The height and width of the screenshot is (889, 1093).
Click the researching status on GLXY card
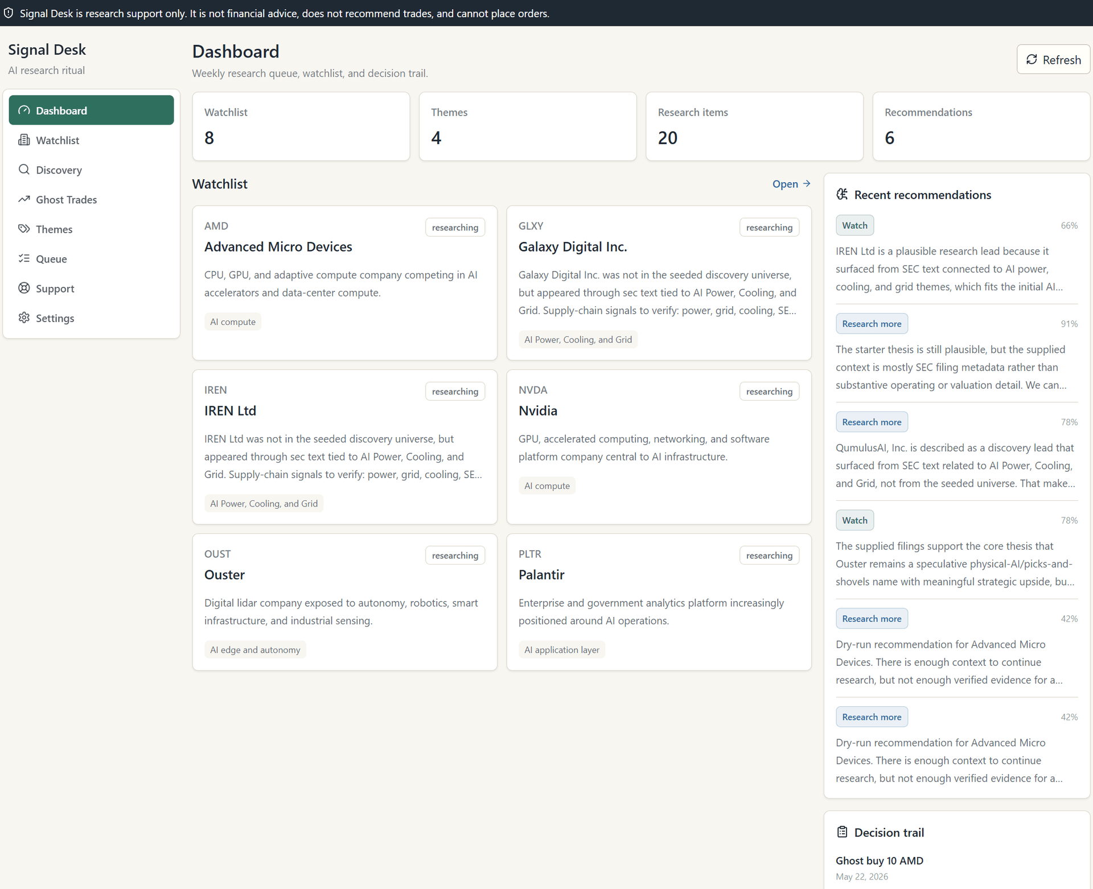point(769,227)
